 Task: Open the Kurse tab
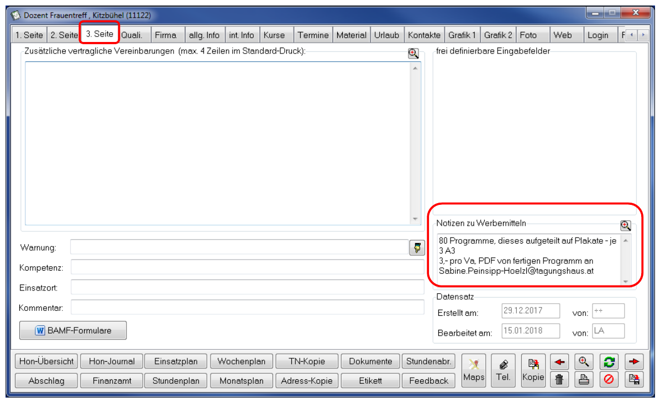276,35
